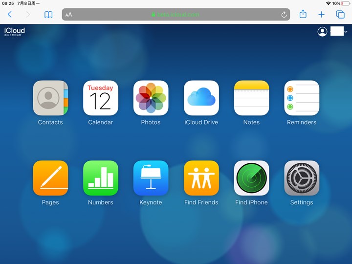The width and height of the screenshot is (352, 264).
Task: Reload the page with refresh icon
Action: [284, 15]
